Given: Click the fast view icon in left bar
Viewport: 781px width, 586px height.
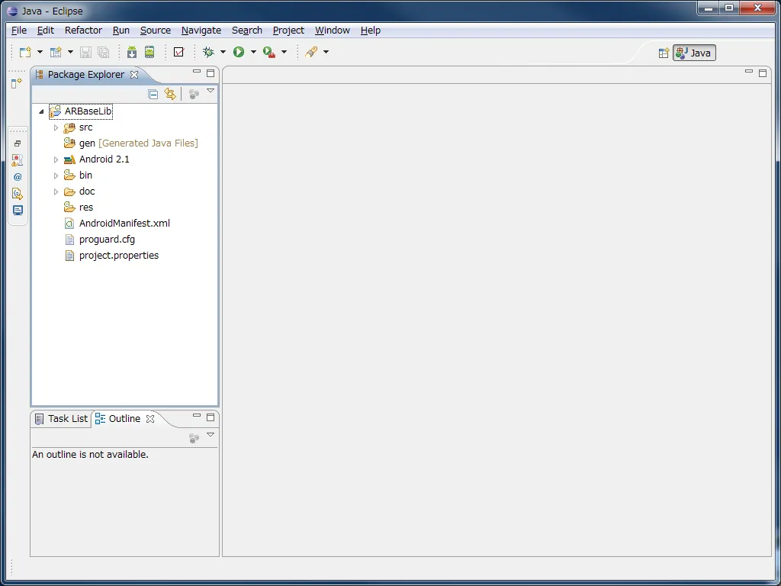Looking at the screenshot, I should 17,82.
